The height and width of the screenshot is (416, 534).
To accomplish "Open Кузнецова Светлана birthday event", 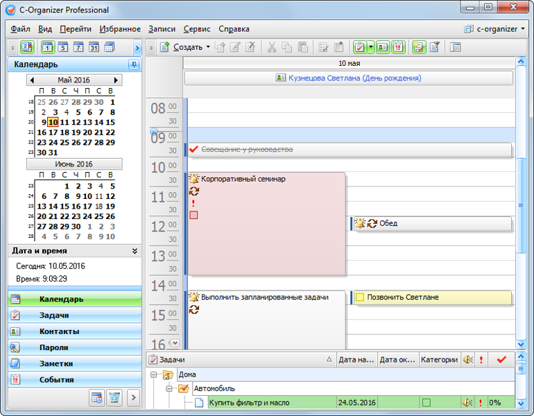I will pyautogui.click(x=348, y=78).
